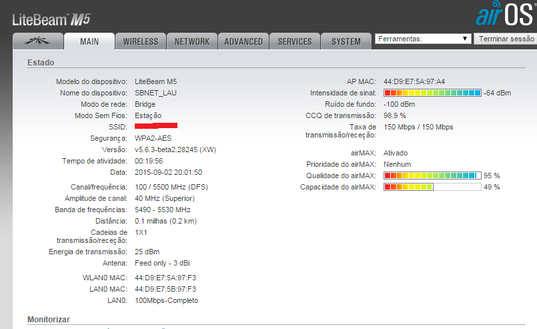The height and width of the screenshot is (329, 537).
Task: Select frequency band 5490 - 5530 MHz
Action: 162,210
